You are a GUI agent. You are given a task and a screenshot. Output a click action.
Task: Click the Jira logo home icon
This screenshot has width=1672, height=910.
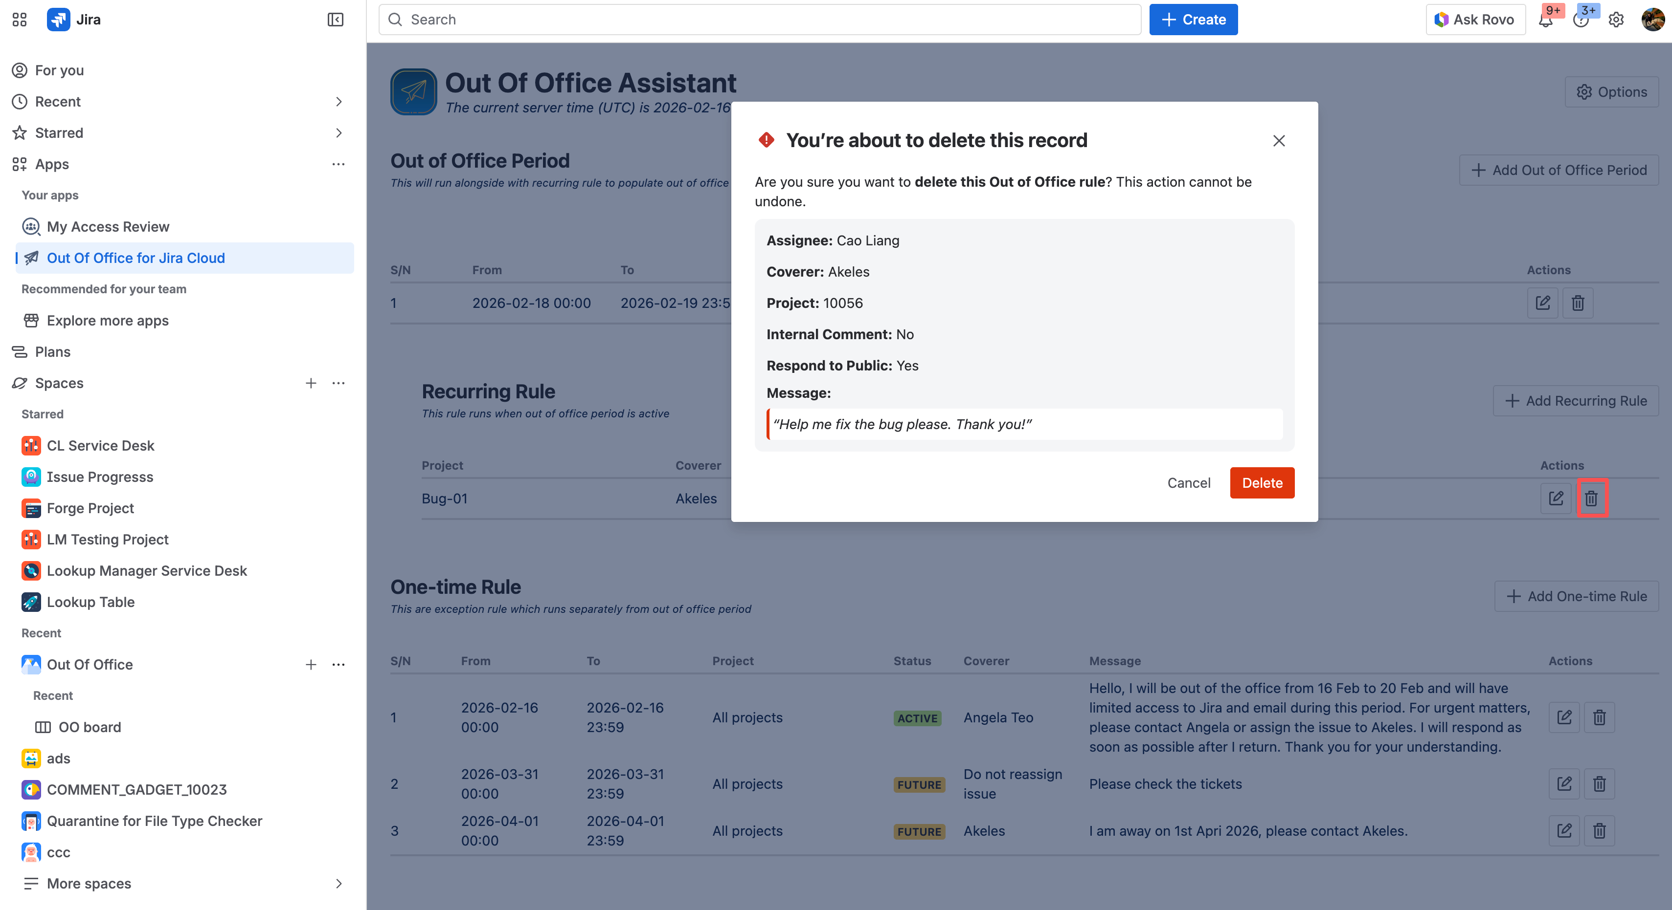(x=58, y=20)
